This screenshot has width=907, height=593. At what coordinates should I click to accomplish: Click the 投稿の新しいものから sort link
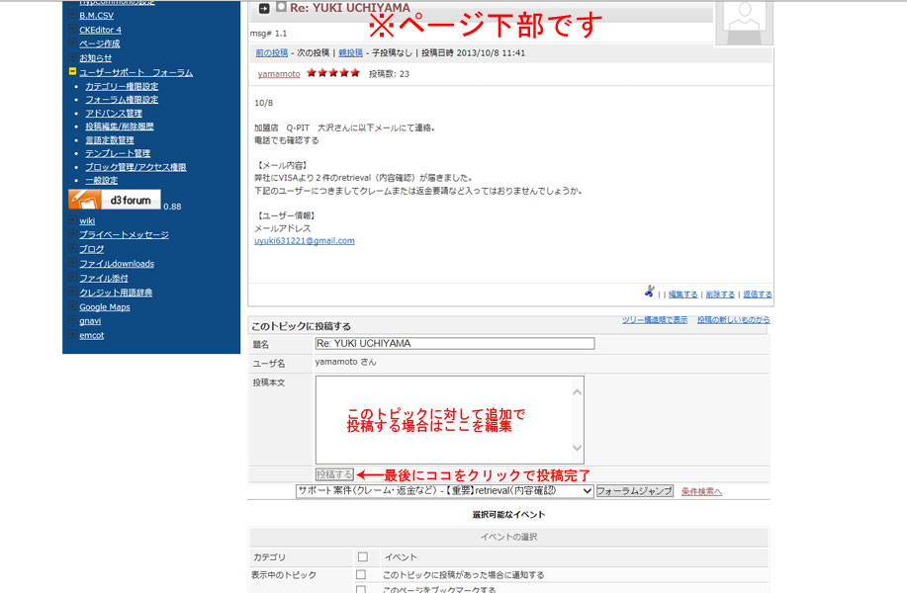click(734, 319)
